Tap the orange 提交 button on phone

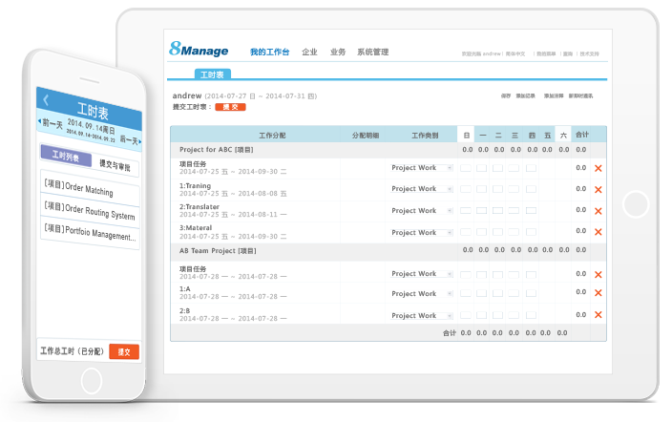tap(124, 351)
